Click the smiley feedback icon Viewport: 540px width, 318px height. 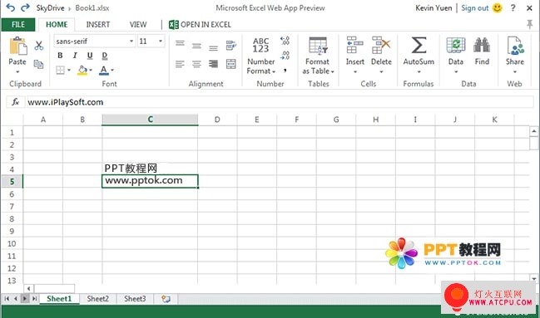tap(498, 8)
